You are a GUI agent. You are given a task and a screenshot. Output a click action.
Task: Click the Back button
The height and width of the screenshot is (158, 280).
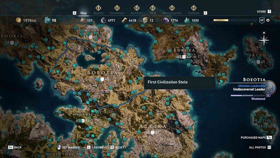(x=15, y=147)
